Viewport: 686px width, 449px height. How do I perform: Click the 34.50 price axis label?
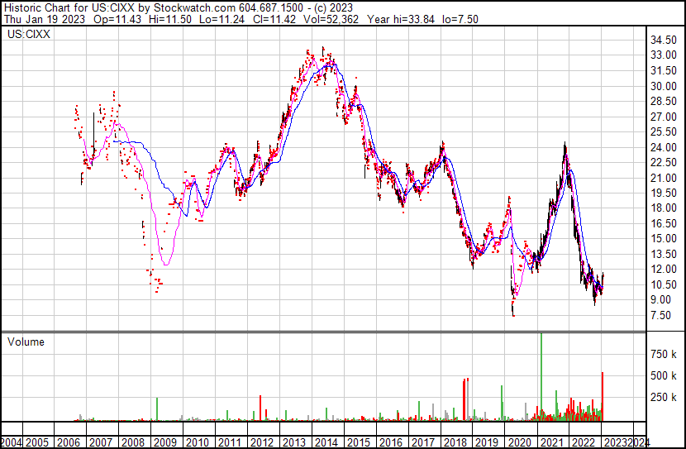[664, 41]
